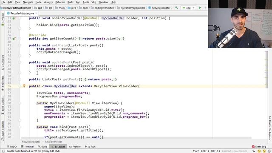
Task: Click the editor horizontal scrollbar
Action: tap(136, 138)
